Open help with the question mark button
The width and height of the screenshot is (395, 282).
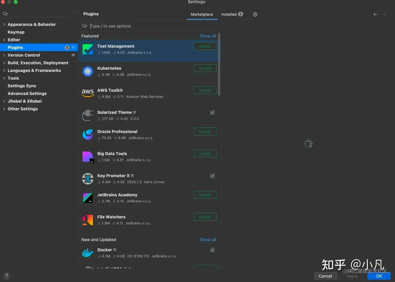(x=7, y=276)
